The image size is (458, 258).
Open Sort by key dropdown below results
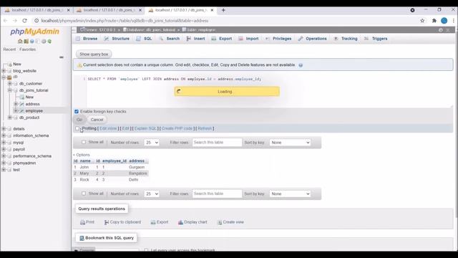[x=290, y=194]
